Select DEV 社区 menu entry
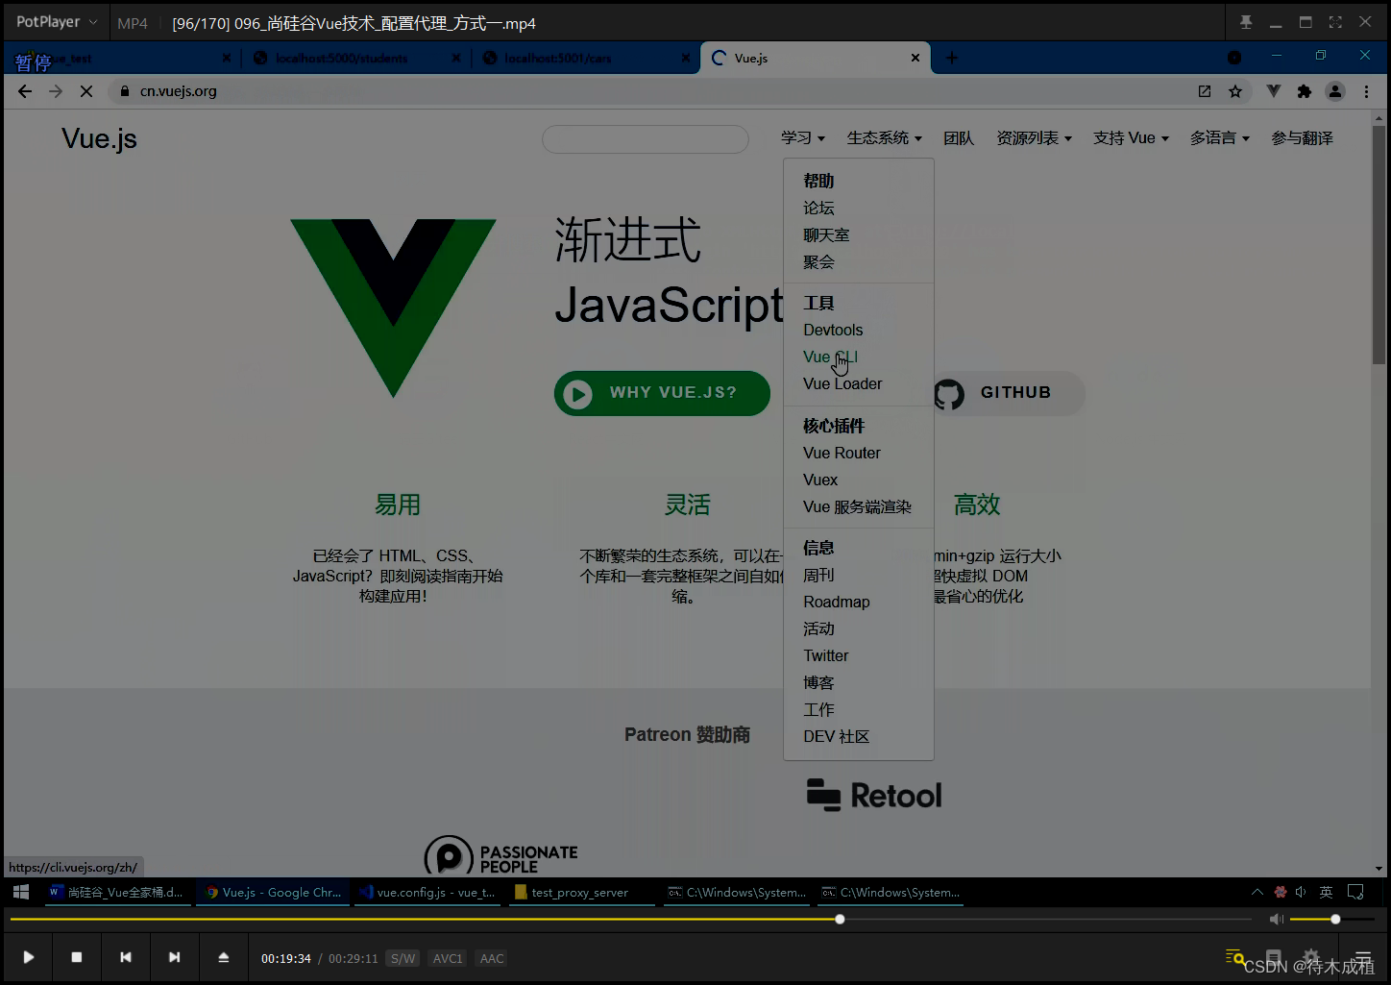 [836, 736]
